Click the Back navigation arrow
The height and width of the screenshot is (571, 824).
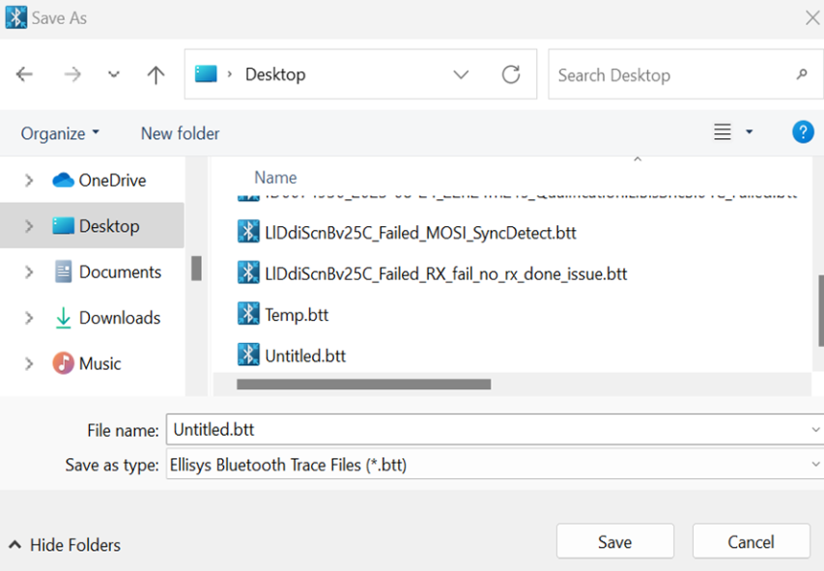pos(25,75)
